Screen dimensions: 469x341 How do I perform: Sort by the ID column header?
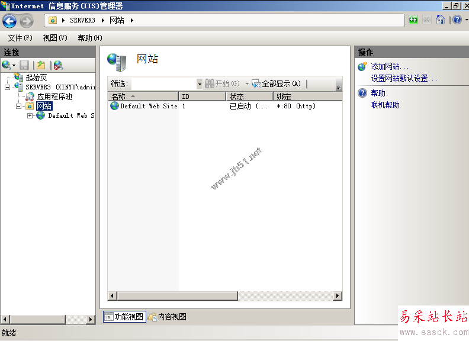pyautogui.click(x=202, y=96)
